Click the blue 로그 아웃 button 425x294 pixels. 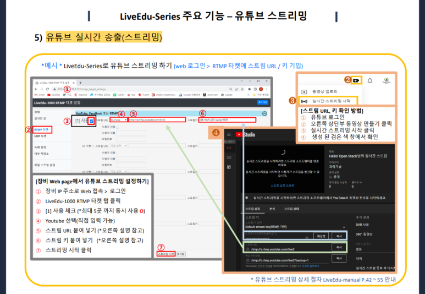(x=262, y=102)
